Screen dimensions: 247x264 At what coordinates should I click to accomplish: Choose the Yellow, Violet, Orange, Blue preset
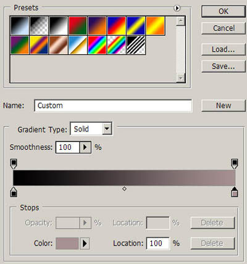point(39,45)
